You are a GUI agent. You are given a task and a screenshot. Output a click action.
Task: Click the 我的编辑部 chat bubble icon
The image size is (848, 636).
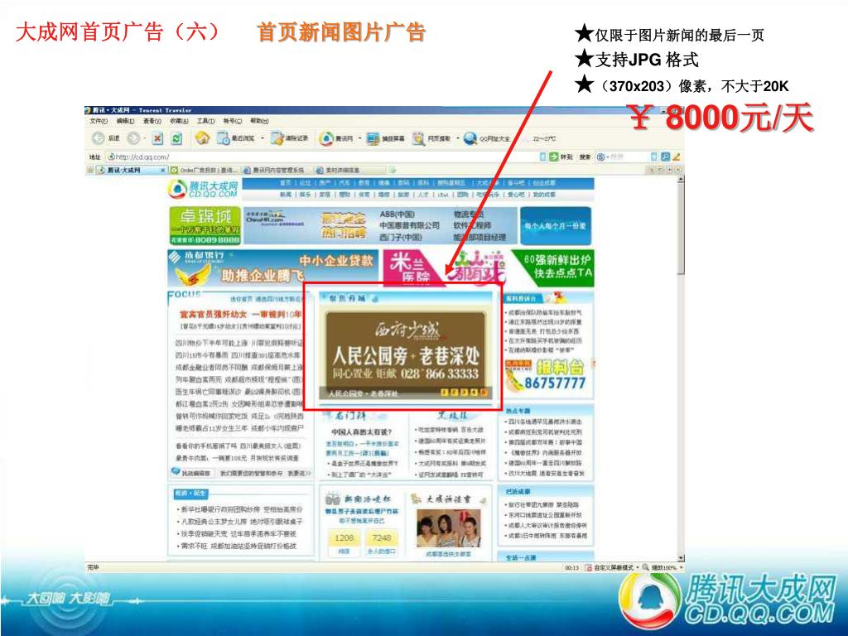pyautogui.click(x=176, y=471)
